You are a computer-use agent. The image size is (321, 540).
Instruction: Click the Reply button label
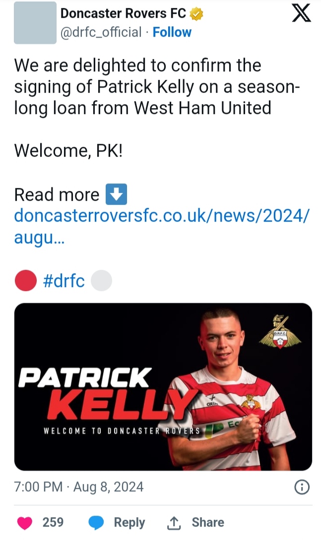(x=129, y=523)
